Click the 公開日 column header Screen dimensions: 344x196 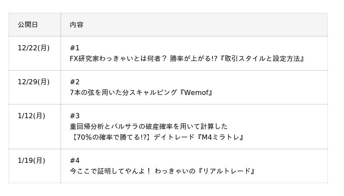click(x=28, y=25)
